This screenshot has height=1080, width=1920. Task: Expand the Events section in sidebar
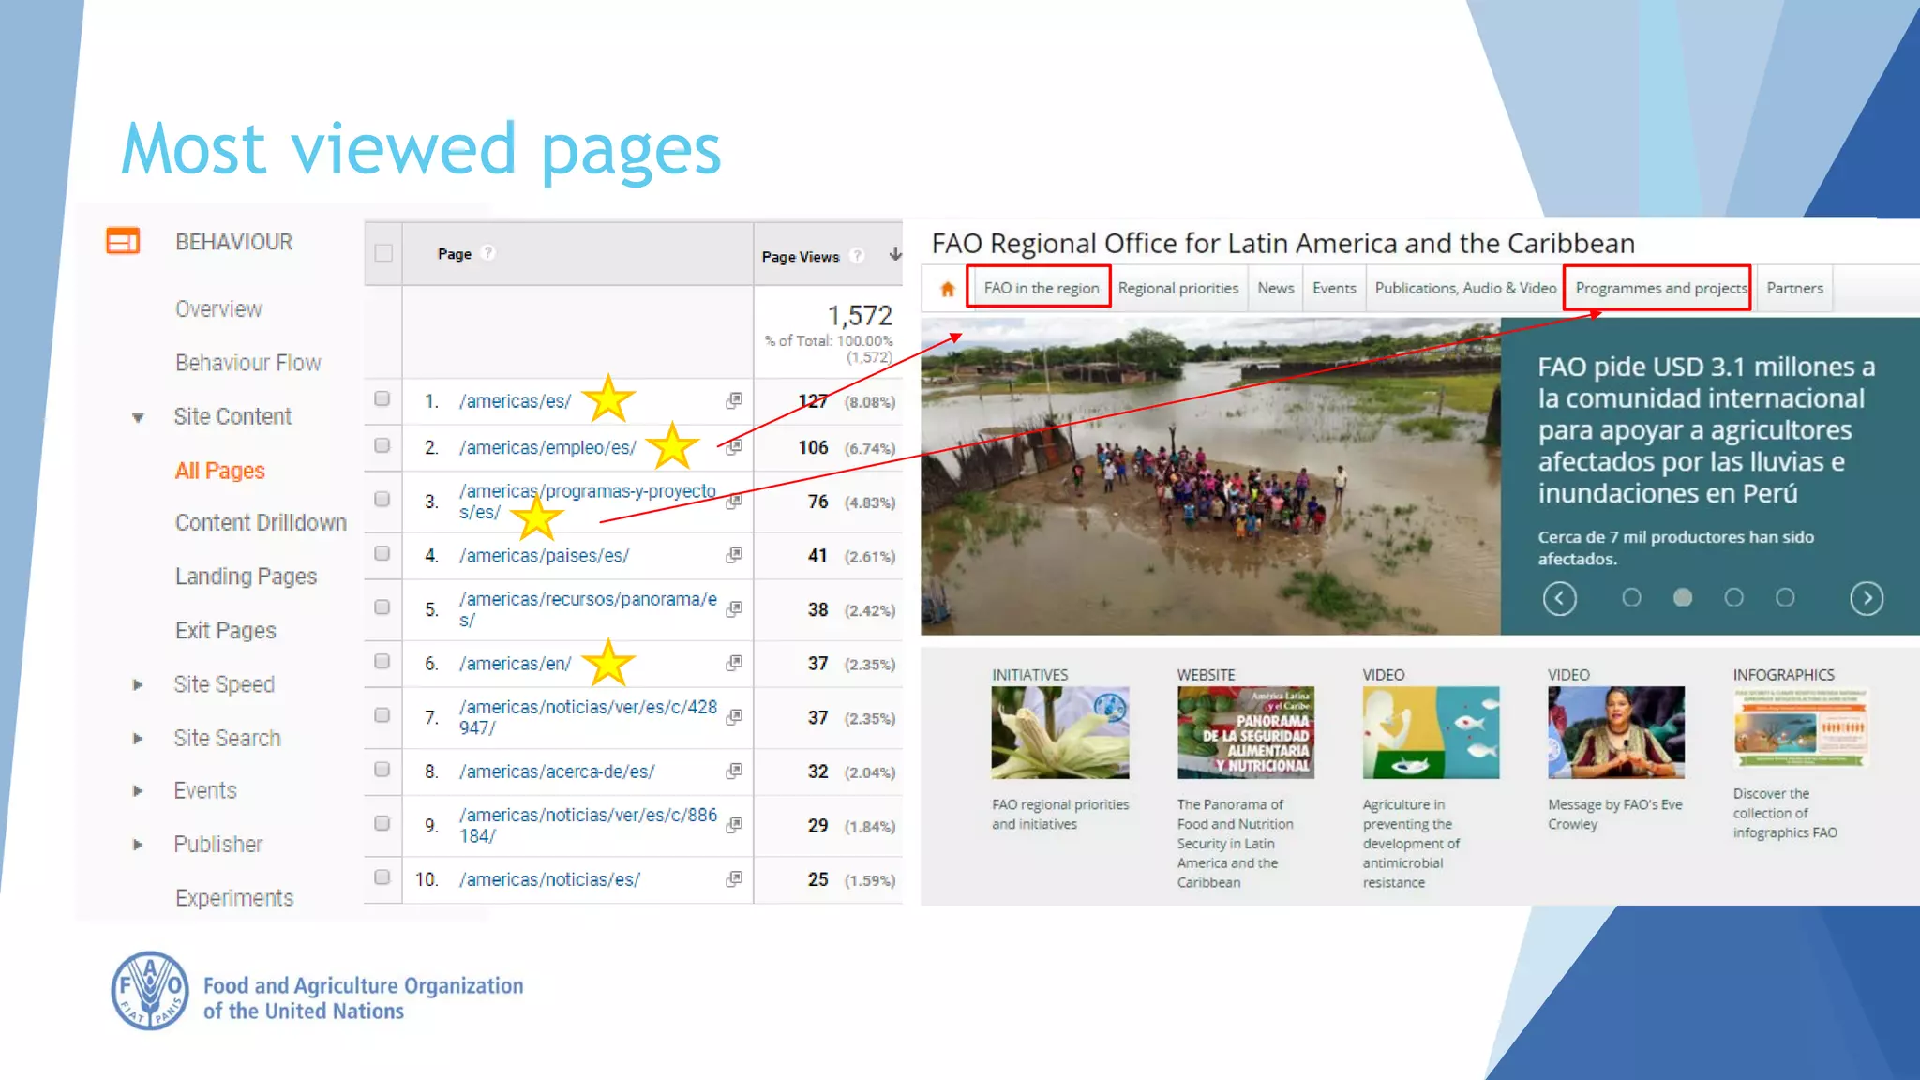coord(138,791)
